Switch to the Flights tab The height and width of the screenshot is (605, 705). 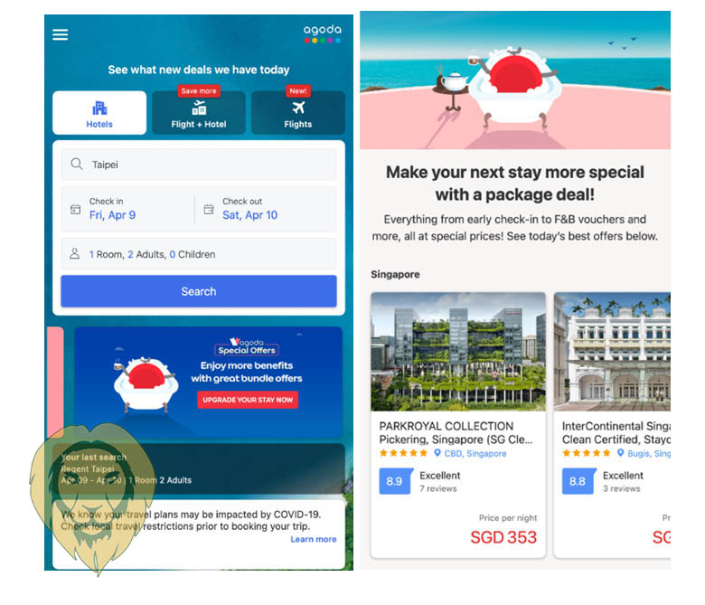[297, 113]
